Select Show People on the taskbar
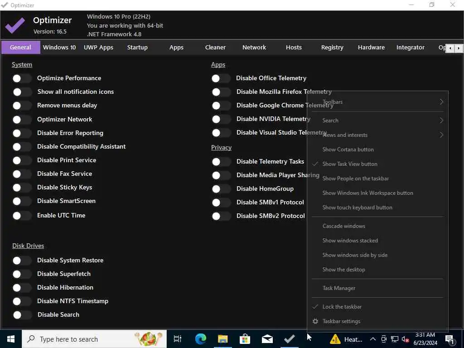Viewport: 464px width, 348px height. 377,179
